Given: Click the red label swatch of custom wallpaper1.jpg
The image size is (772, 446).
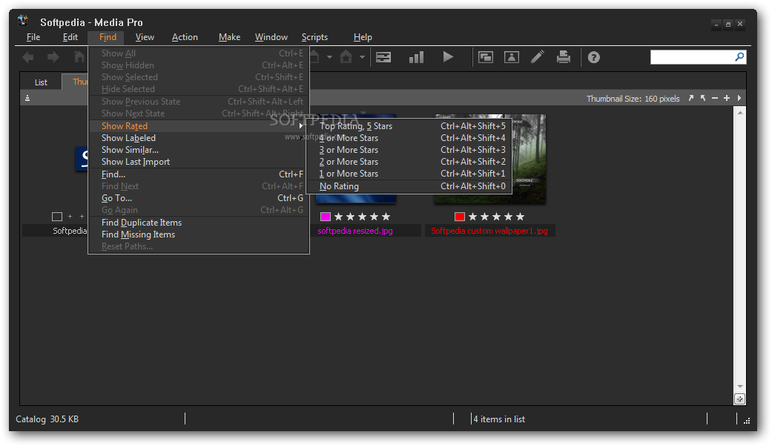Looking at the screenshot, I should [x=459, y=217].
